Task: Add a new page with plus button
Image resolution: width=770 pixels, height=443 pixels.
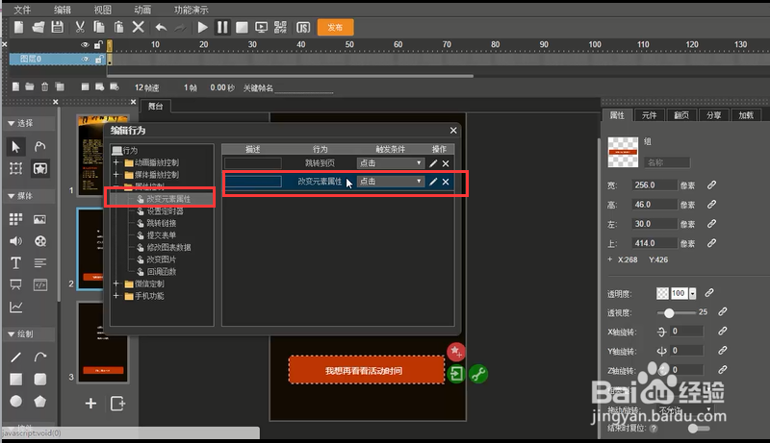Action: pos(90,404)
